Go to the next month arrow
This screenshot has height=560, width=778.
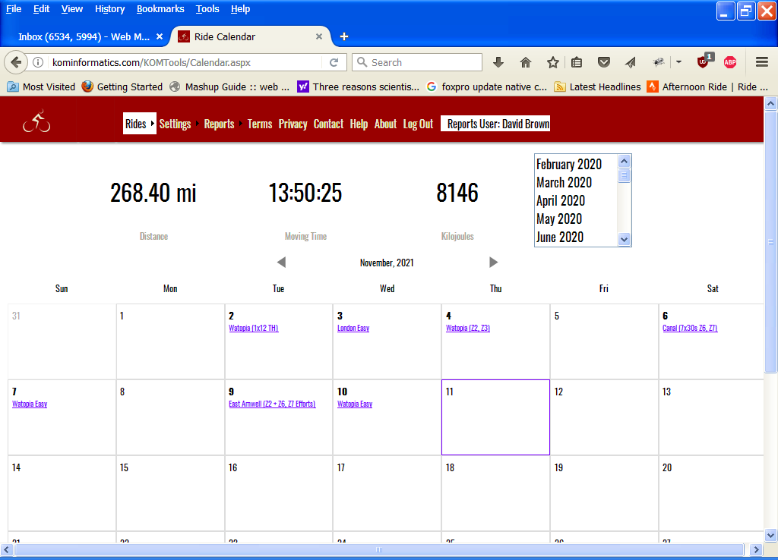(x=494, y=263)
